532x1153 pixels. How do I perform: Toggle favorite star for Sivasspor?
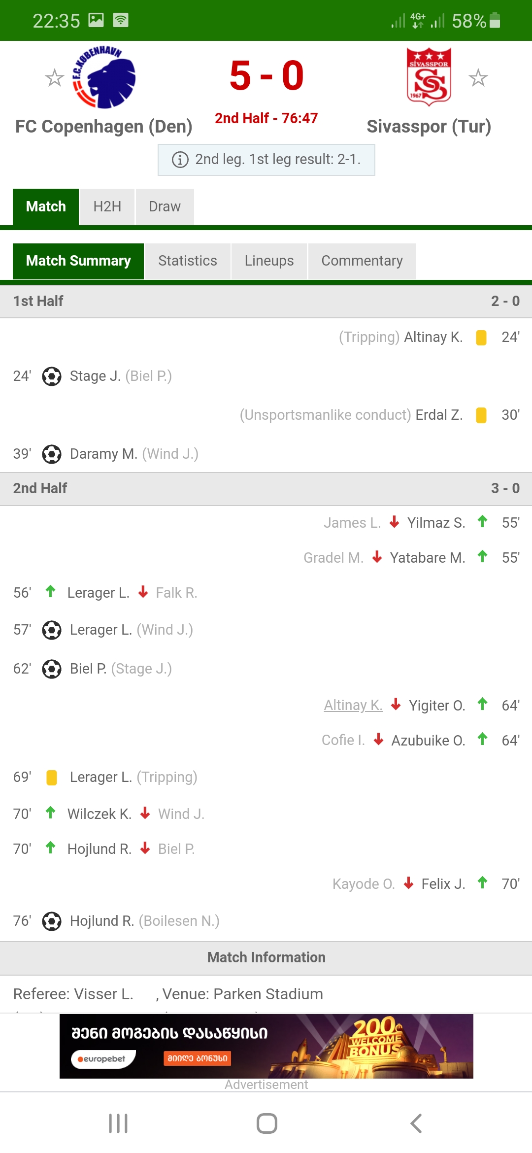pos(478,78)
